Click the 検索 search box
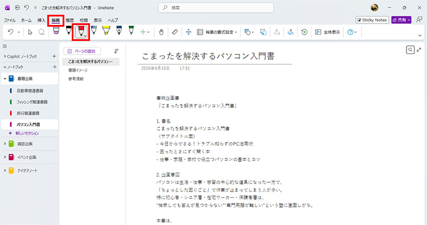The width and height of the screenshot is (427, 225). [x=216, y=8]
